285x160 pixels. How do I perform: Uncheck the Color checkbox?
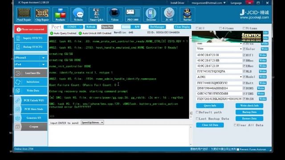[244, 49]
